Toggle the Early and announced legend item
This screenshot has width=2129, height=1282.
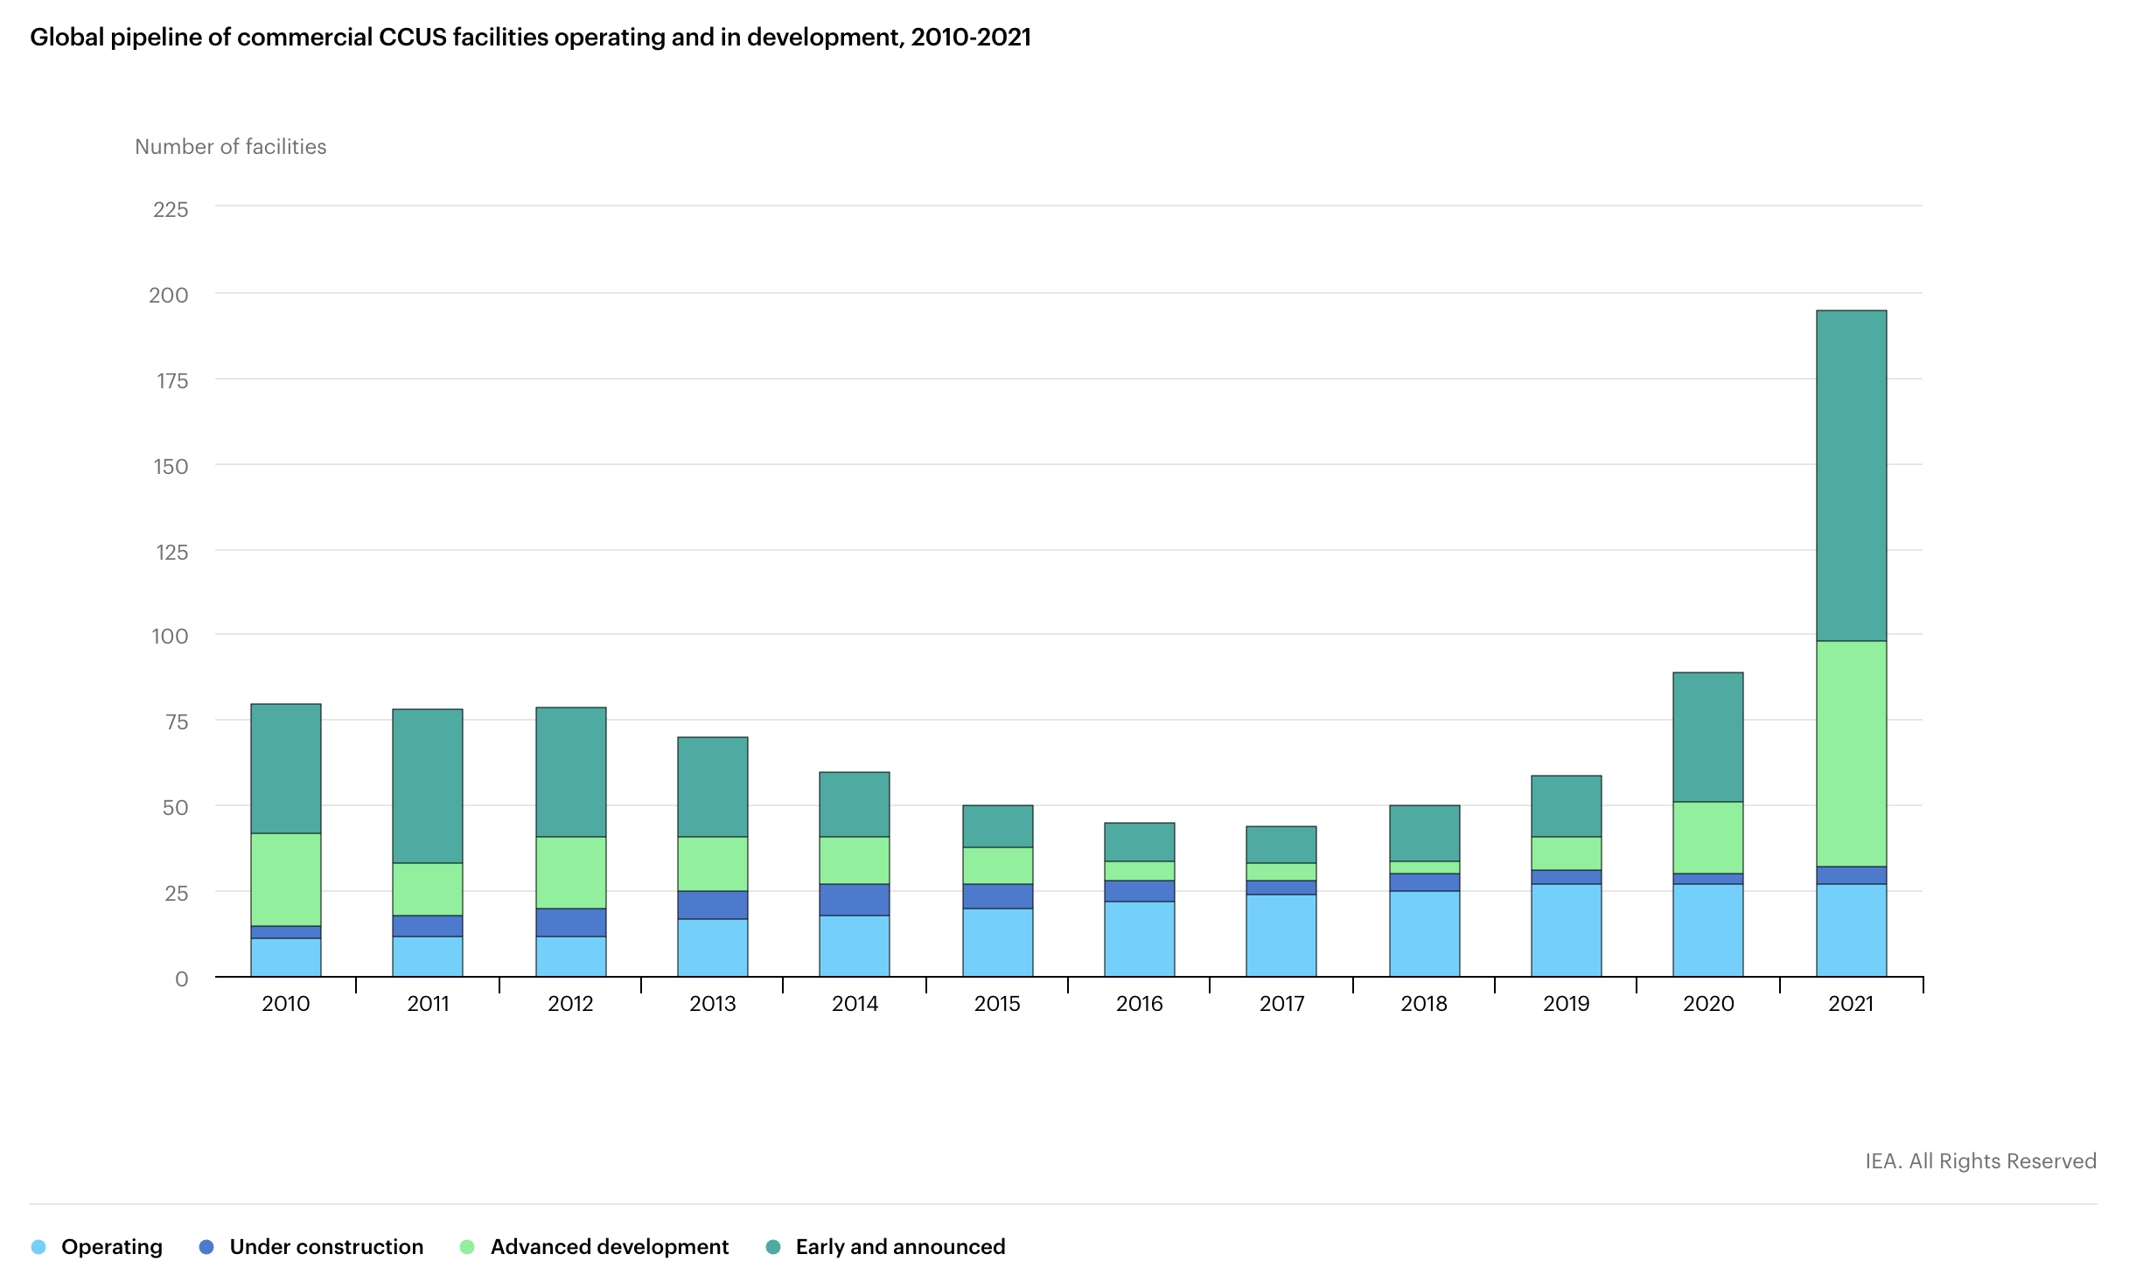click(900, 1247)
